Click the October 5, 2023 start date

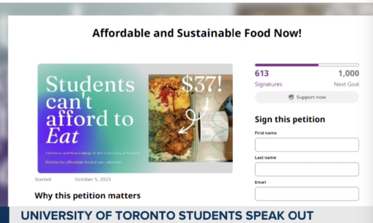(93, 179)
